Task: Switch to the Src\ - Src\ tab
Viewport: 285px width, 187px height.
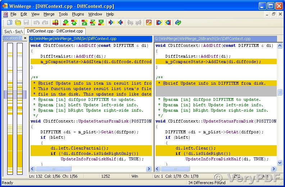Action: tap(13, 31)
